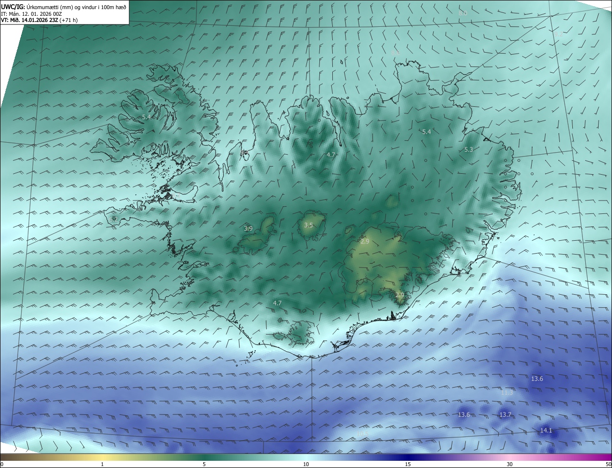Click the 5 tick on the color scale
This screenshot has height=468, width=612.
tap(204, 464)
